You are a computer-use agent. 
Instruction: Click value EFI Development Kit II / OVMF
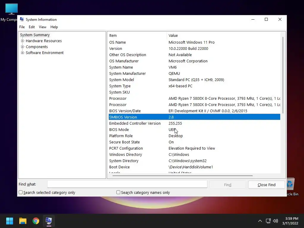[x=208, y=111]
